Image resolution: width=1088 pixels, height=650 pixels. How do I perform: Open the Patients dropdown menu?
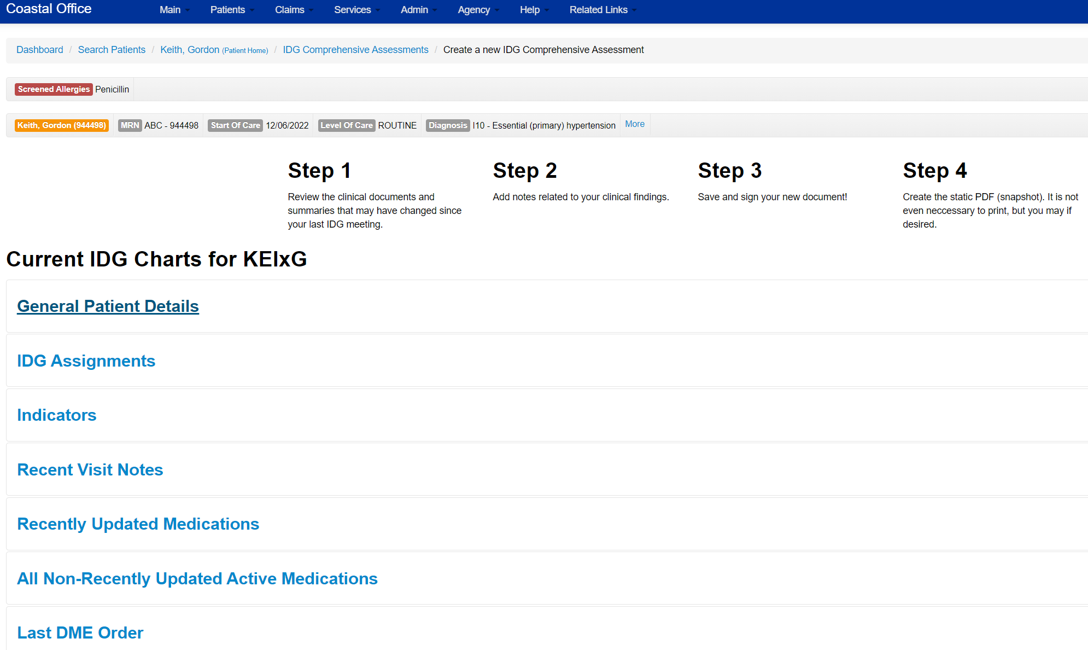click(x=232, y=10)
